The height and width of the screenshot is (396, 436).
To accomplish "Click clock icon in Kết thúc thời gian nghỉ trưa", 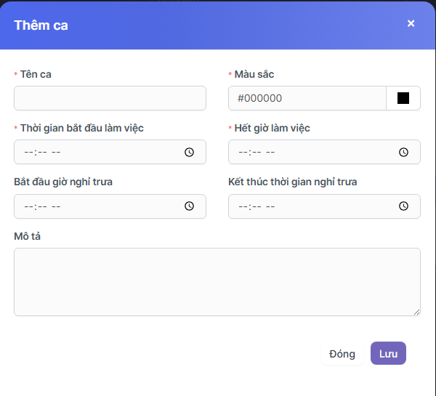I will click(403, 206).
